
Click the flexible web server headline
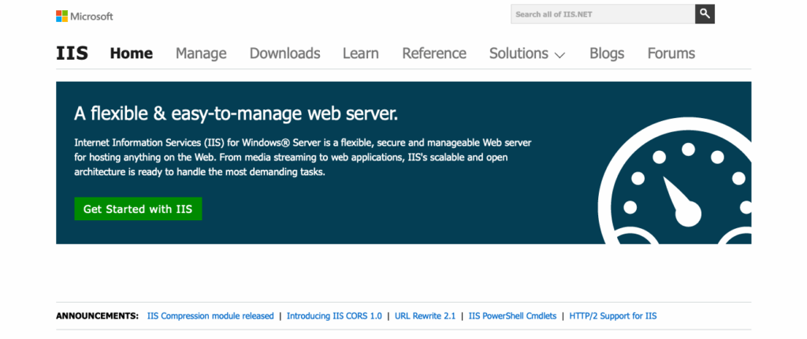(236, 113)
